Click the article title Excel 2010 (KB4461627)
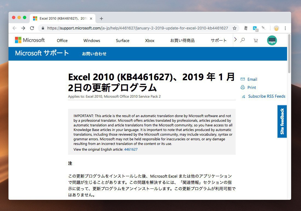Viewport: 301px width, 211px height. pos(151,82)
